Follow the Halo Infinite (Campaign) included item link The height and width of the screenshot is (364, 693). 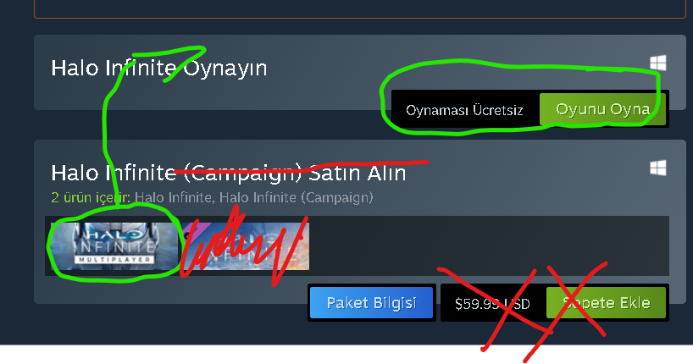pyautogui.click(x=297, y=197)
